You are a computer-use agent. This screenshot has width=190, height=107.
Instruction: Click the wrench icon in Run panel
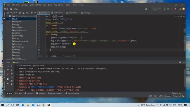point(8,70)
